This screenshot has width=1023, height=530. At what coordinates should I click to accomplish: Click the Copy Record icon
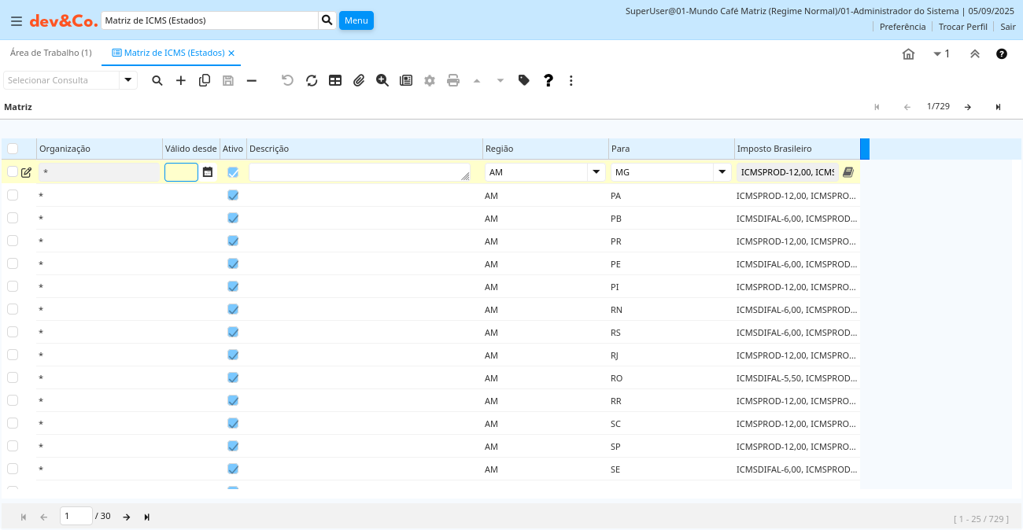(205, 80)
